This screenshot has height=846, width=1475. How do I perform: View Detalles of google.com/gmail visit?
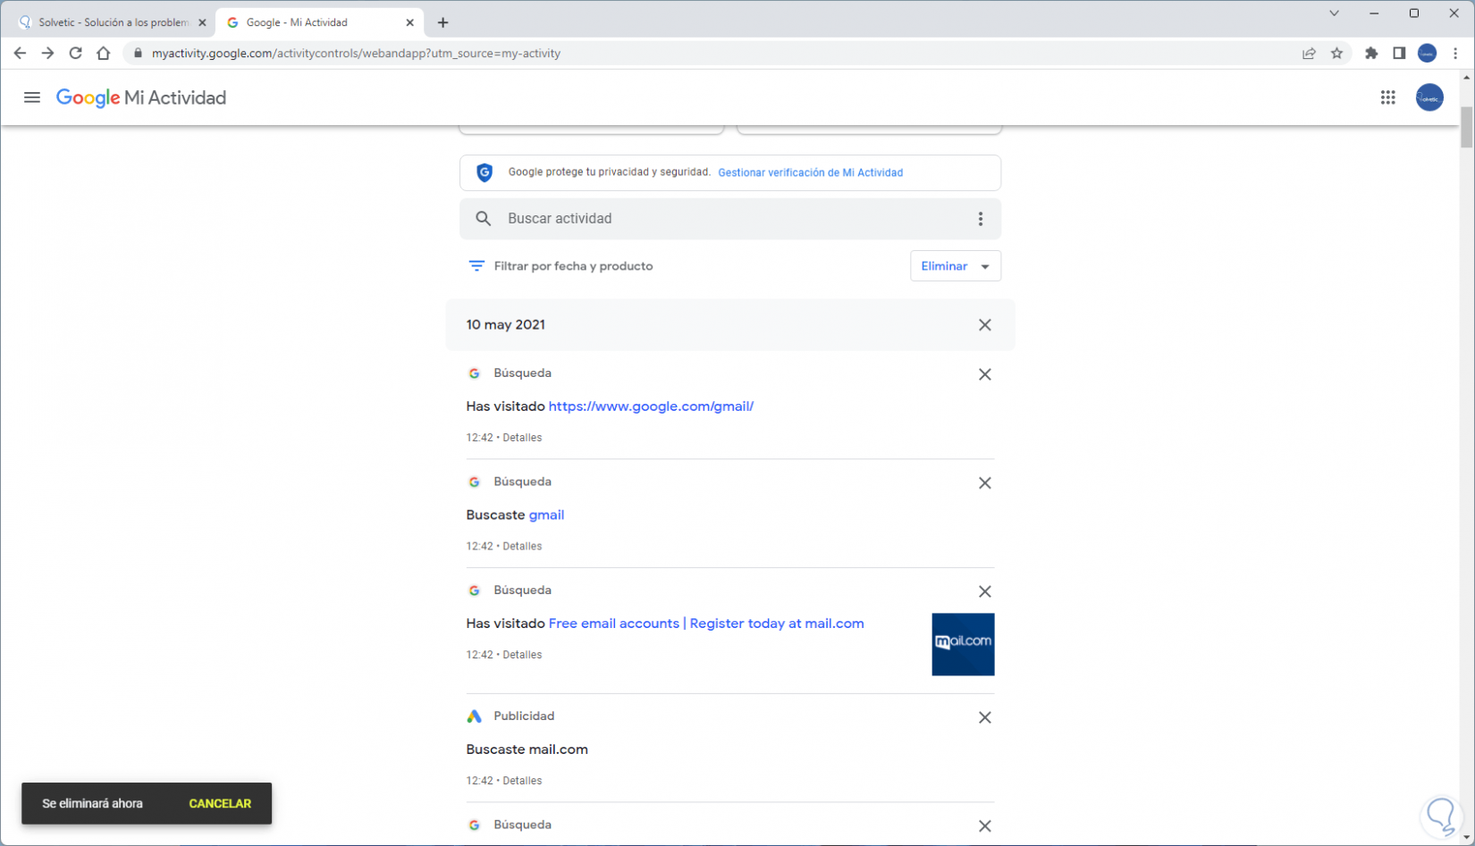[522, 438]
